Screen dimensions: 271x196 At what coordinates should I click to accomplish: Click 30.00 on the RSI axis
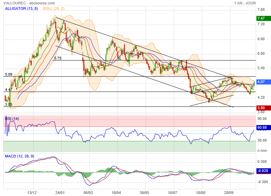coord(262,141)
